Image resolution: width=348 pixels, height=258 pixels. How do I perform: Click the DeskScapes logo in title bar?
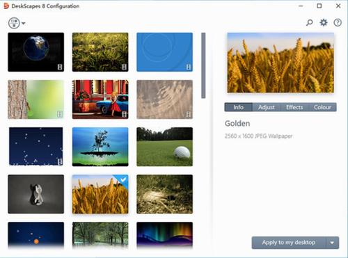[x=6, y=6]
